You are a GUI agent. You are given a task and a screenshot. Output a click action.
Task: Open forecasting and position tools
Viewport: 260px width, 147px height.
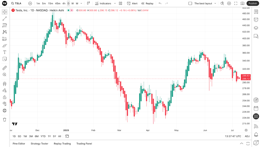(x=5, y=39)
